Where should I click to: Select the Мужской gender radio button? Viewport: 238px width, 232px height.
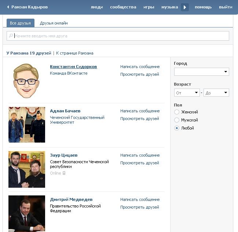pos(177,120)
